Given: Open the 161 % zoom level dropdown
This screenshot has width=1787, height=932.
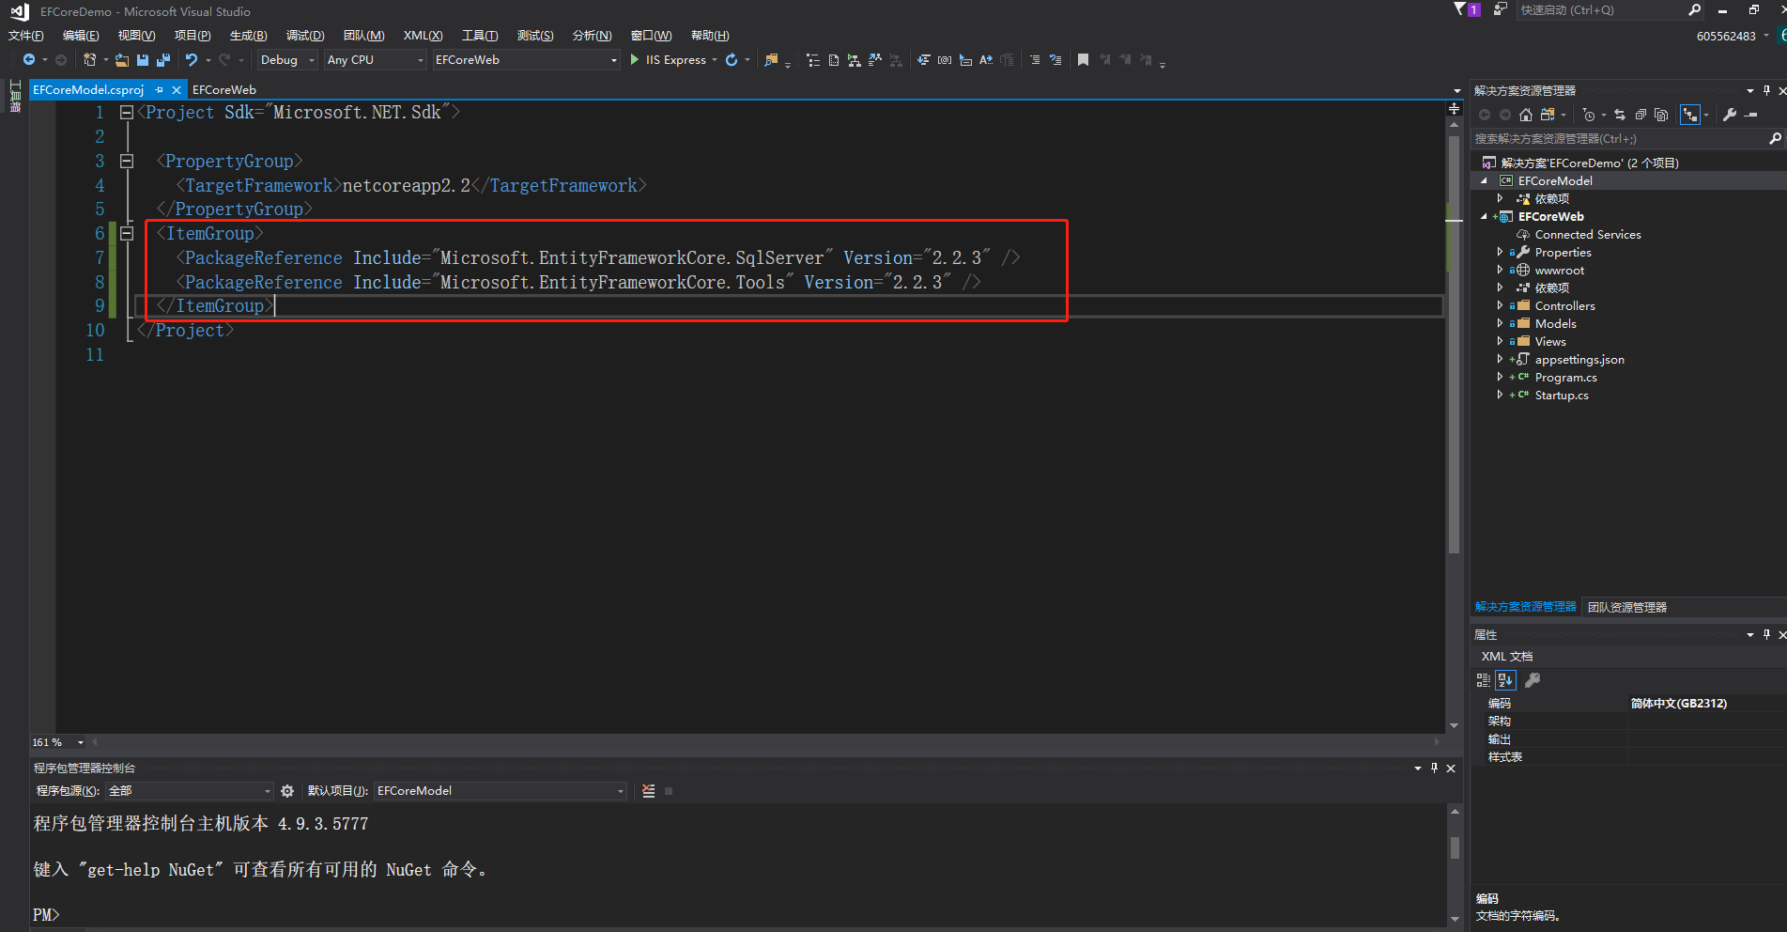Looking at the screenshot, I should pos(58,742).
